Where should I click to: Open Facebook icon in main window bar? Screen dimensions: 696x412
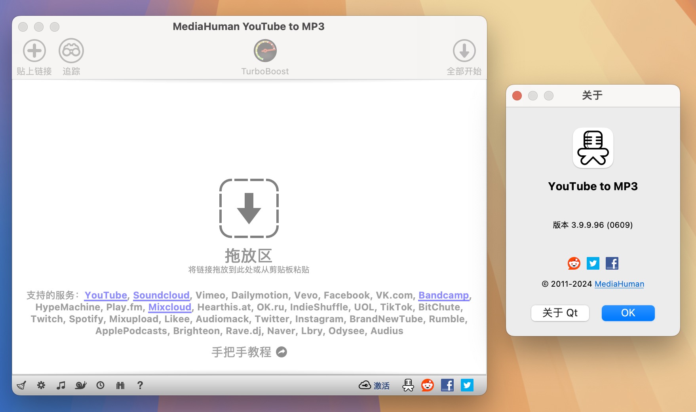(447, 385)
